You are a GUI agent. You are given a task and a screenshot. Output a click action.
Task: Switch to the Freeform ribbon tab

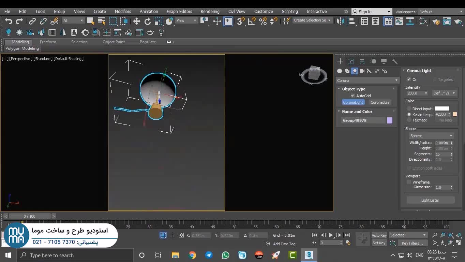pyautogui.click(x=48, y=42)
